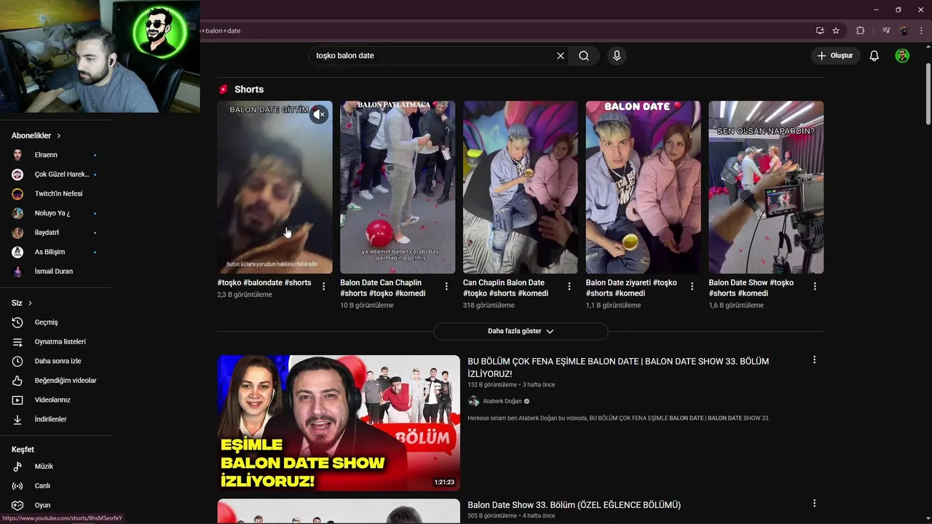Click the Oynatma listeleri list icon
The width and height of the screenshot is (932, 524).
click(18, 341)
